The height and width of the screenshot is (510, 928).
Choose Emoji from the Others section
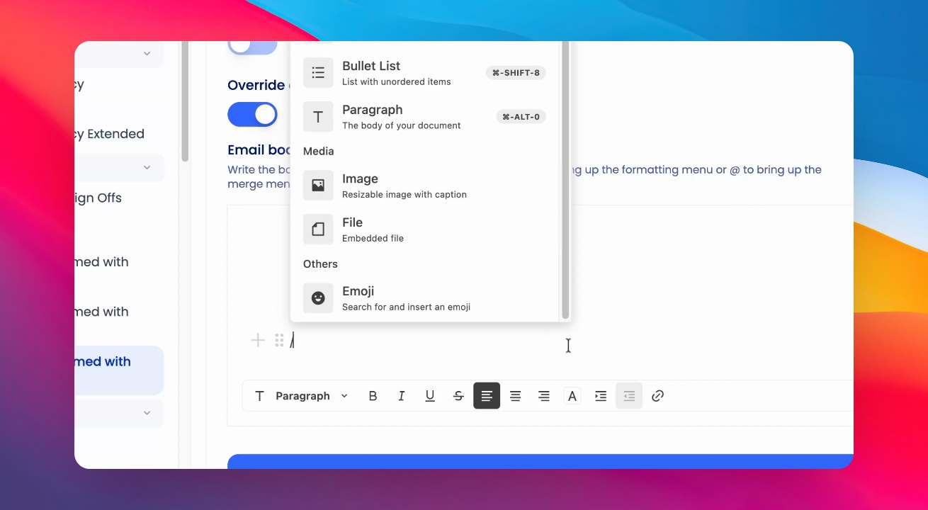click(x=424, y=298)
